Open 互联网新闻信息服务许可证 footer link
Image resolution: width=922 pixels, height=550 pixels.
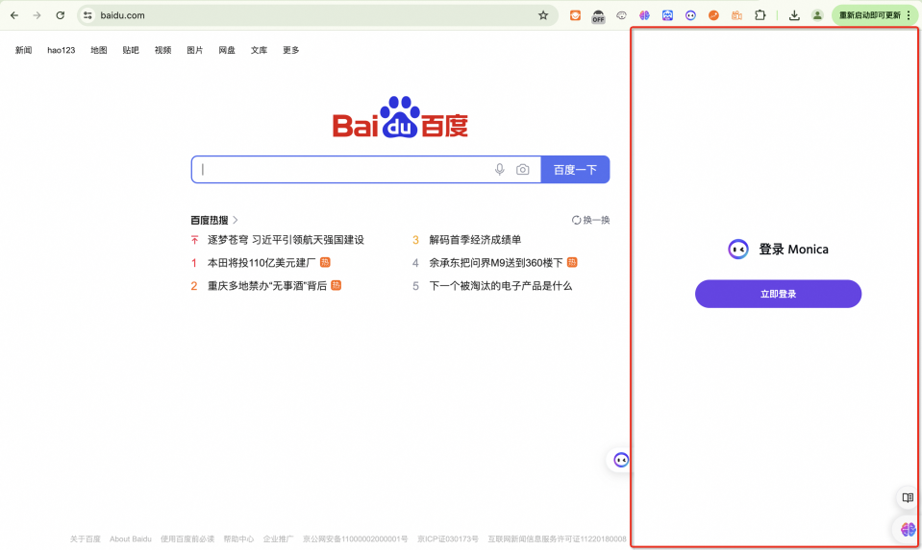pyautogui.click(x=557, y=538)
